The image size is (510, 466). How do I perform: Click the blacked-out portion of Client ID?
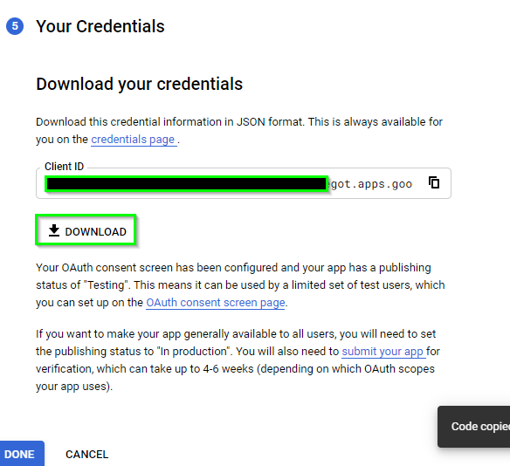point(186,184)
